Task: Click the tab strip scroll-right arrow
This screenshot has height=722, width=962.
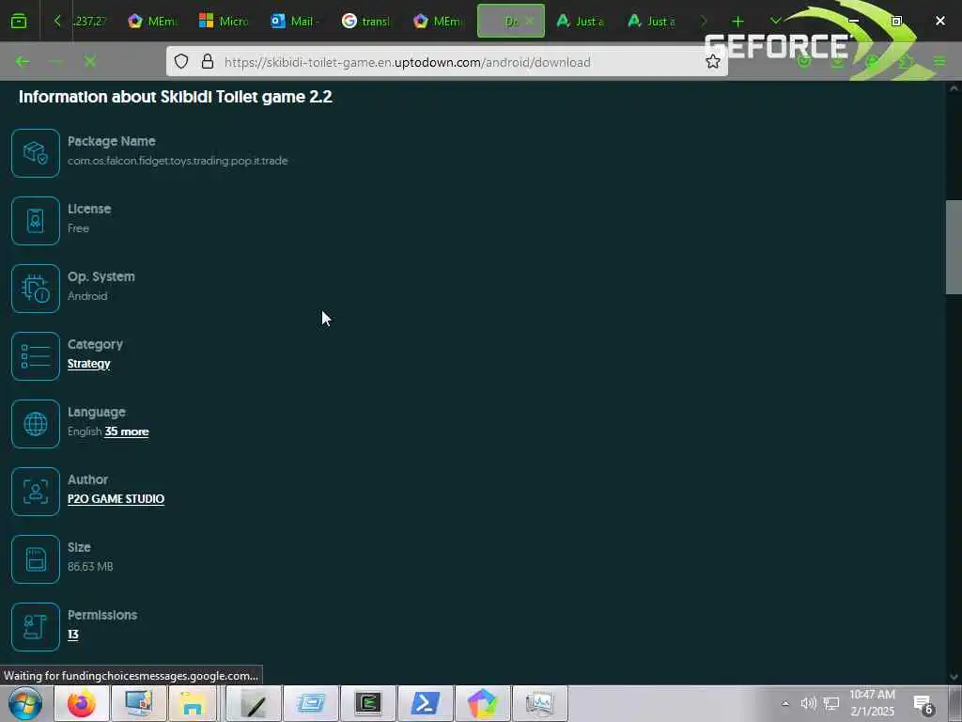Action: (704, 22)
